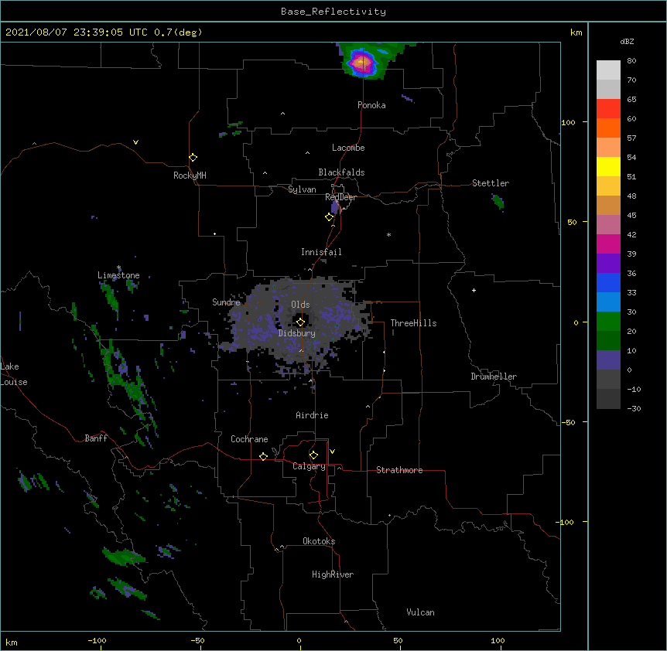Click the timestamp 2021/08/07 23:39:05 UTC
The height and width of the screenshot is (651, 667).
[x=76, y=32]
